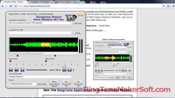Go forward in the browser

click(6, 6)
